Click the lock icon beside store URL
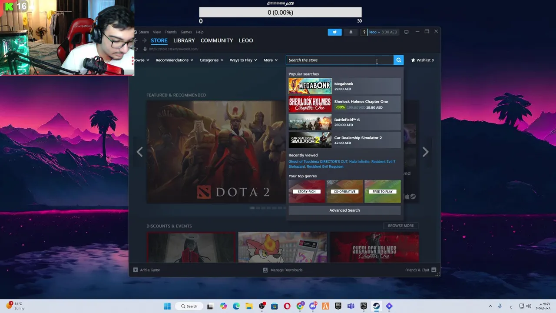556x313 pixels. (x=145, y=49)
